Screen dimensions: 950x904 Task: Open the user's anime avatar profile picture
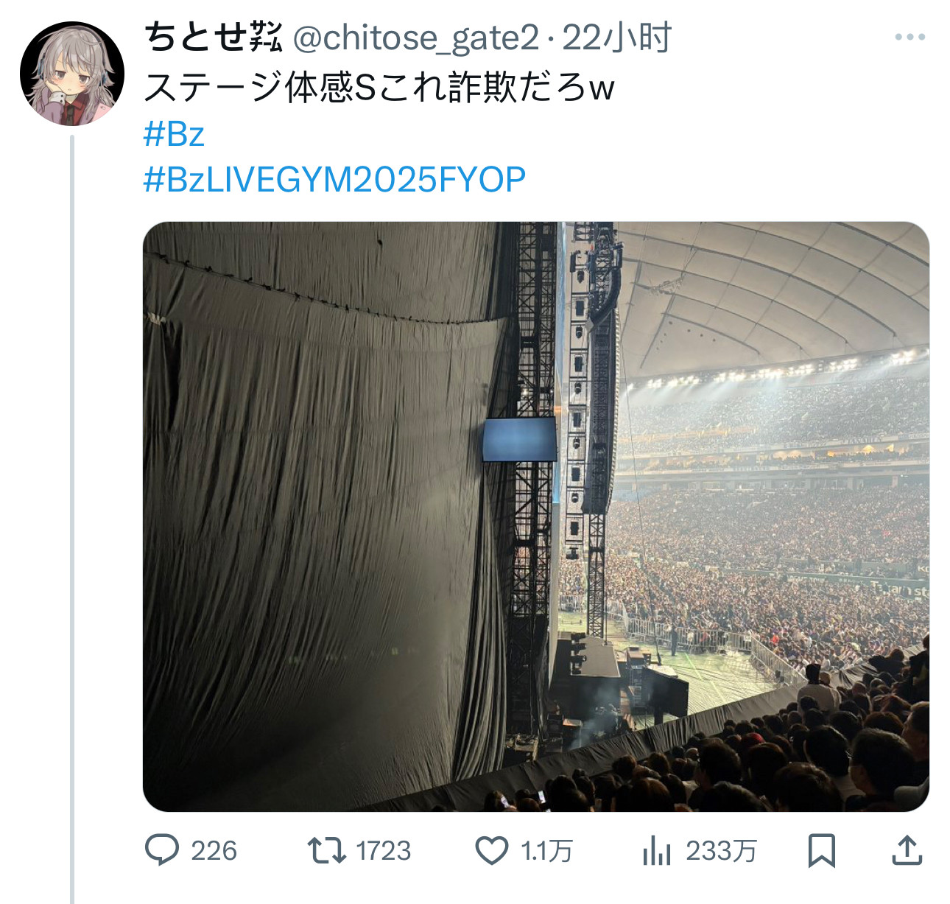click(x=72, y=73)
